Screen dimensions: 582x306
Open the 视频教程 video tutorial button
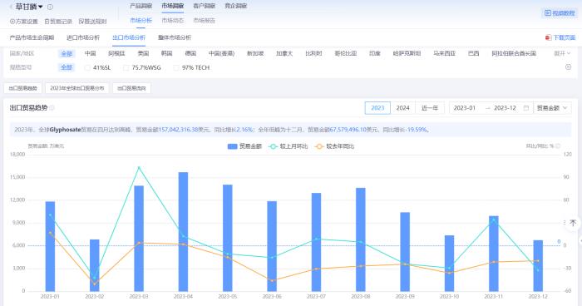click(x=560, y=13)
